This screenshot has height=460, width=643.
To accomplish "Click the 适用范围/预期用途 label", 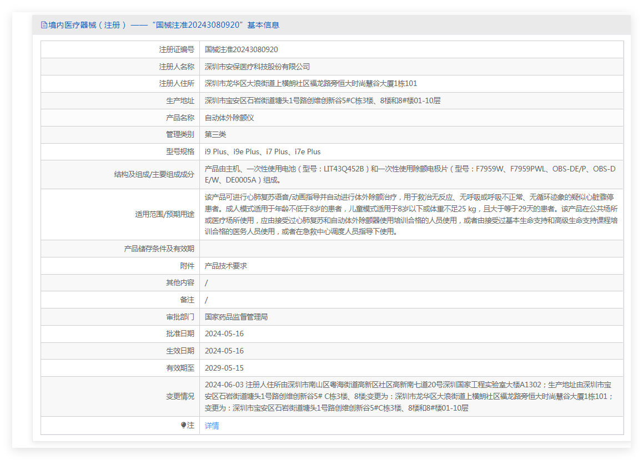I will click(x=165, y=214).
